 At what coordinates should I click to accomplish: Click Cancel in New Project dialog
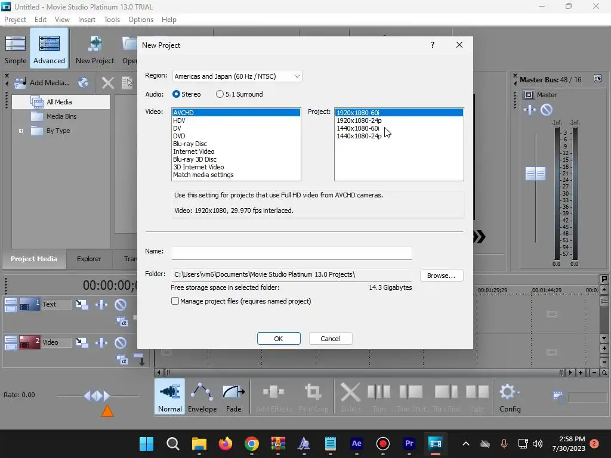point(330,339)
